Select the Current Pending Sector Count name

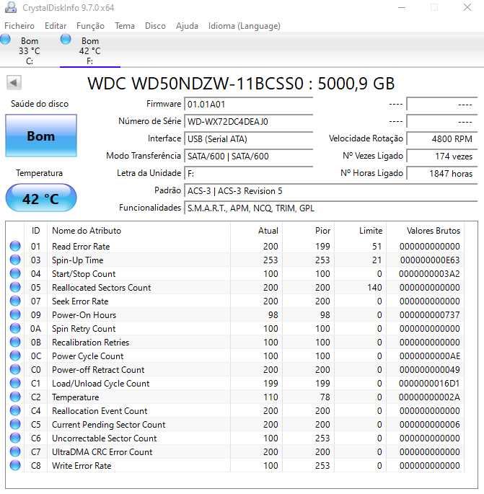click(x=109, y=425)
